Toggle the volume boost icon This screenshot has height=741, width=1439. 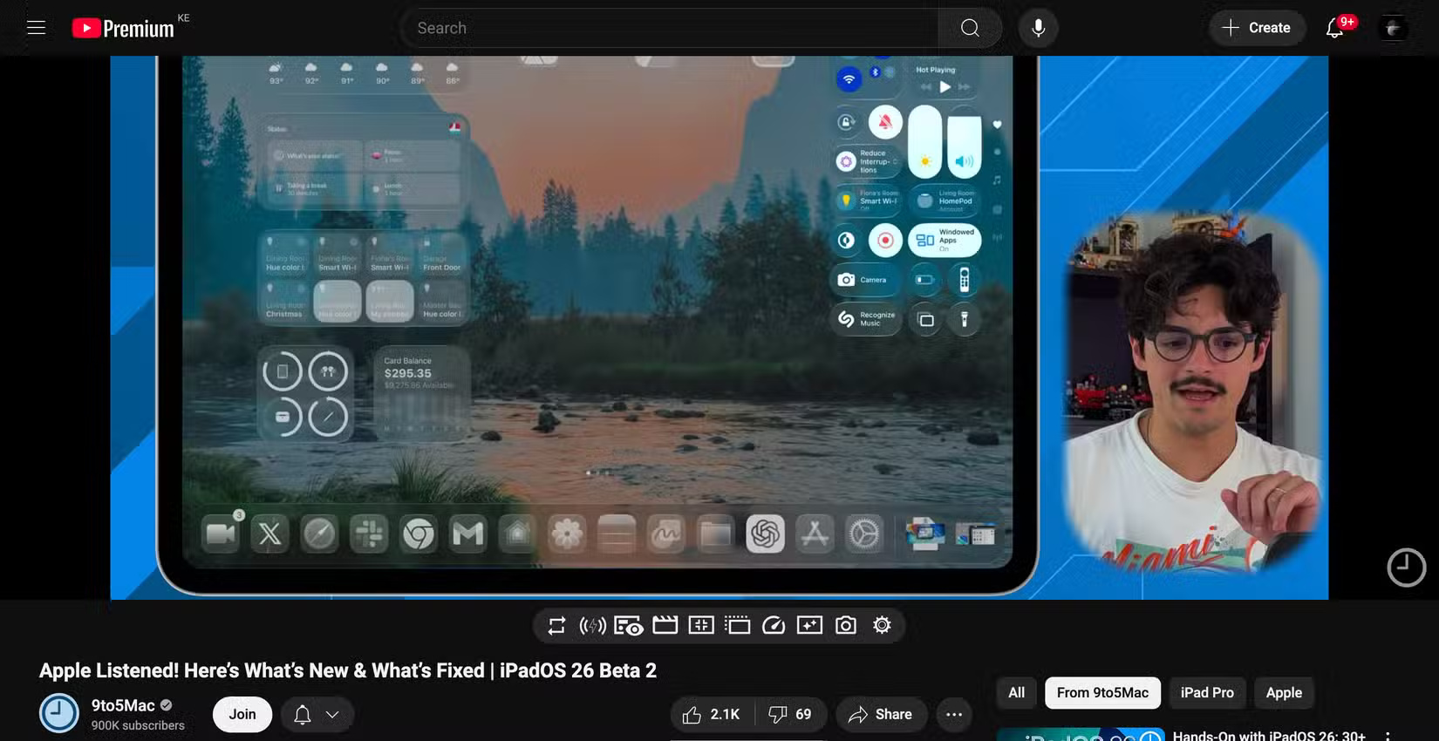pos(593,625)
